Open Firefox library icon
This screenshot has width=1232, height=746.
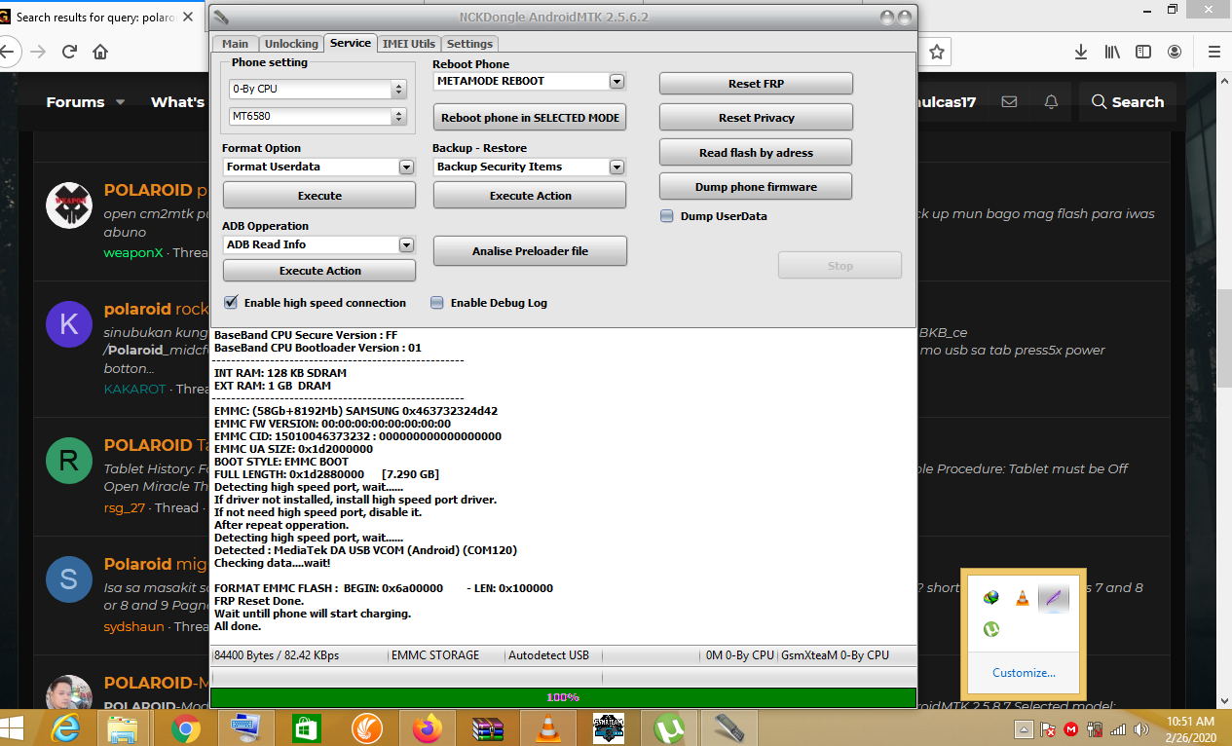click(x=1112, y=52)
